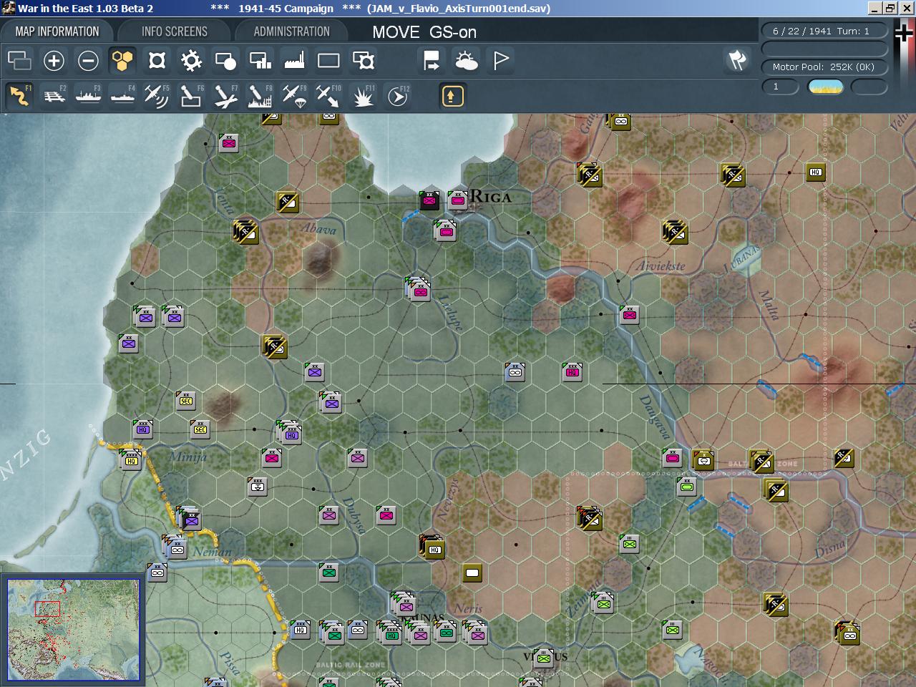Select F2 rail move mode
916x687 pixels.
pos(54,96)
